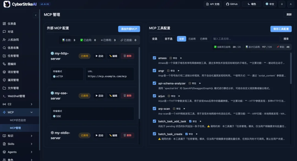Focus the 输入工具名称 search field
Viewport: 297px width, 161px height.
coord(245,39)
